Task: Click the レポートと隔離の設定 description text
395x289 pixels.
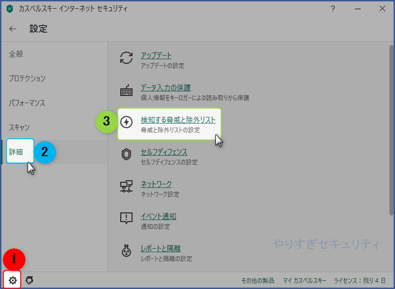Action: click(x=166, y=259)
